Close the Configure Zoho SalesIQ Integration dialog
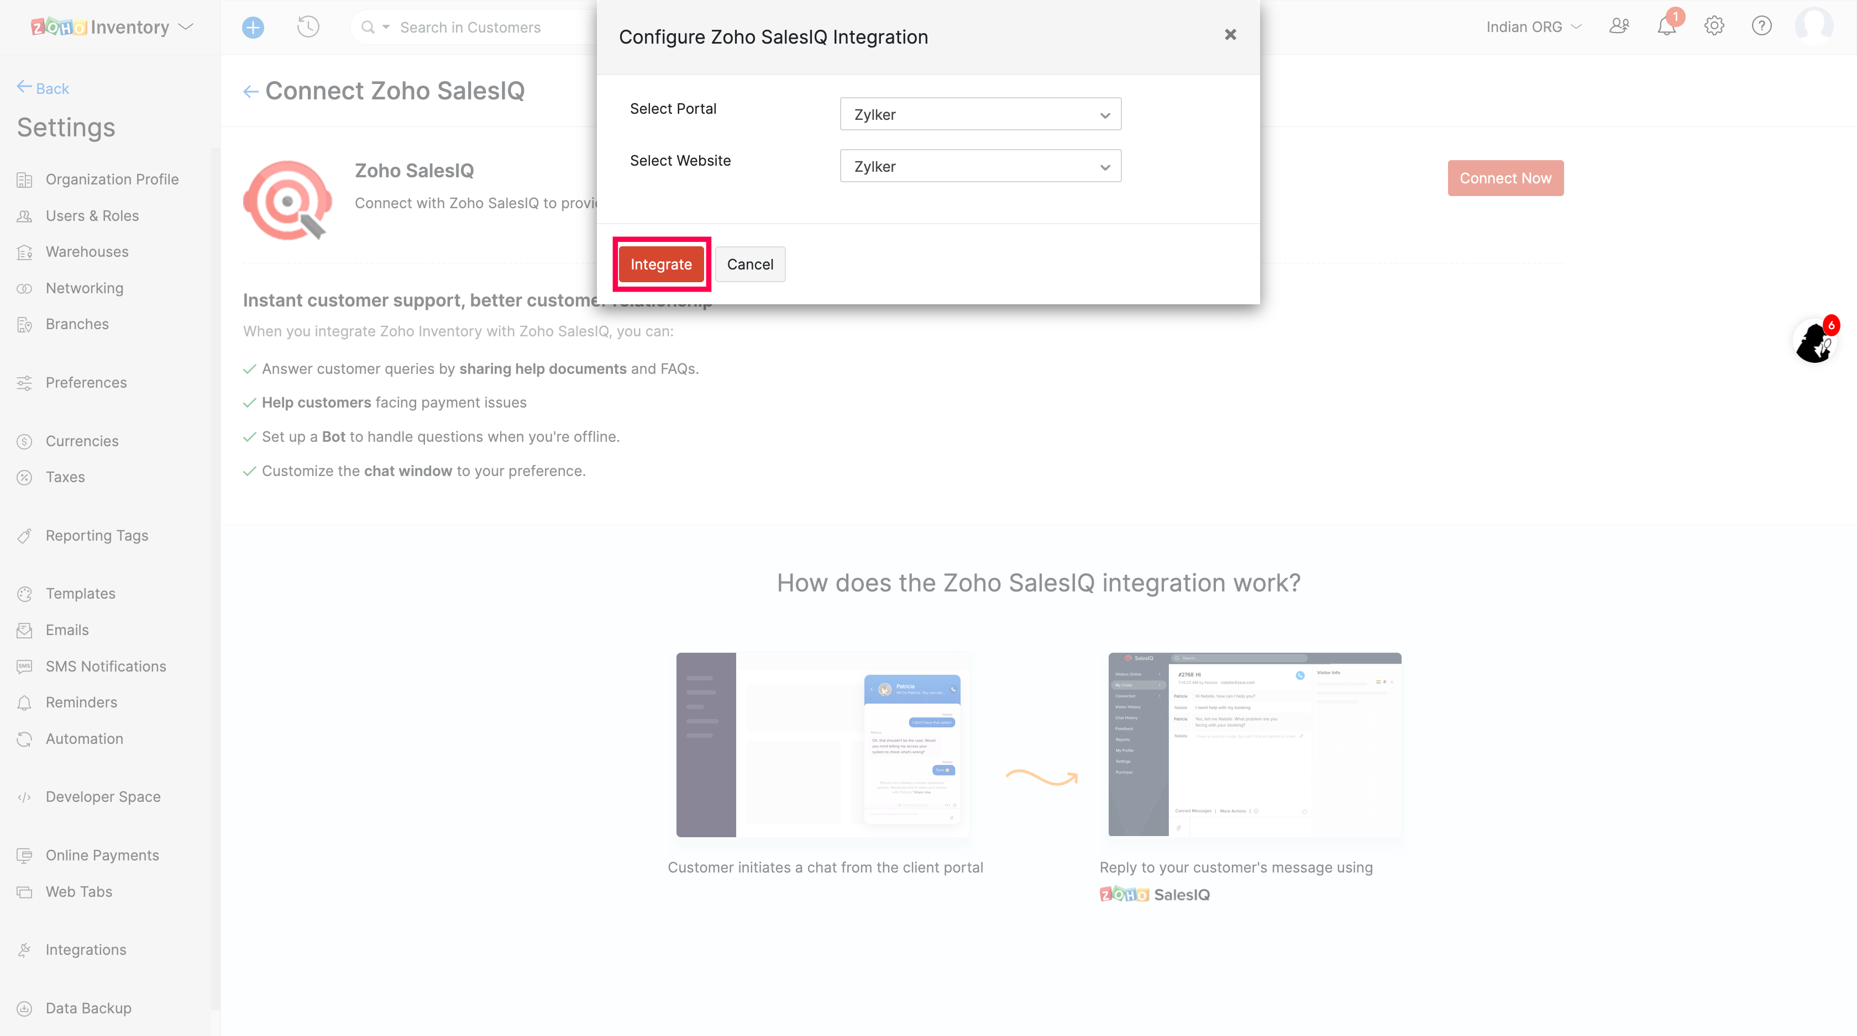The width and height of the screenshot is (1857, 1036). coord(1230,35)
